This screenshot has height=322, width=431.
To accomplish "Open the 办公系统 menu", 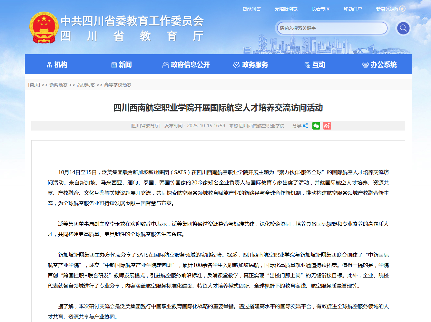I will pos(379,65).
